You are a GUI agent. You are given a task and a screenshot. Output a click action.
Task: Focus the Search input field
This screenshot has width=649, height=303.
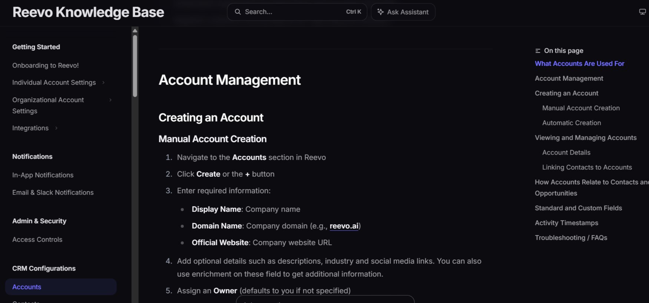[x=297, y=12]
